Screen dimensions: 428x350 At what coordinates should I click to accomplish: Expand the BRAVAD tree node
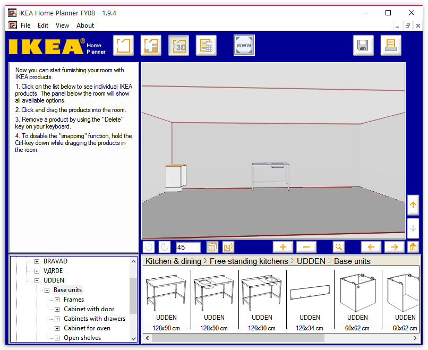37,261
